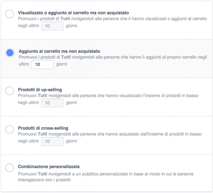Click bold 'Tutti' in the Combinazione personalizzata description
Viewport: 213px width, 193px height.
coord(42,174)
